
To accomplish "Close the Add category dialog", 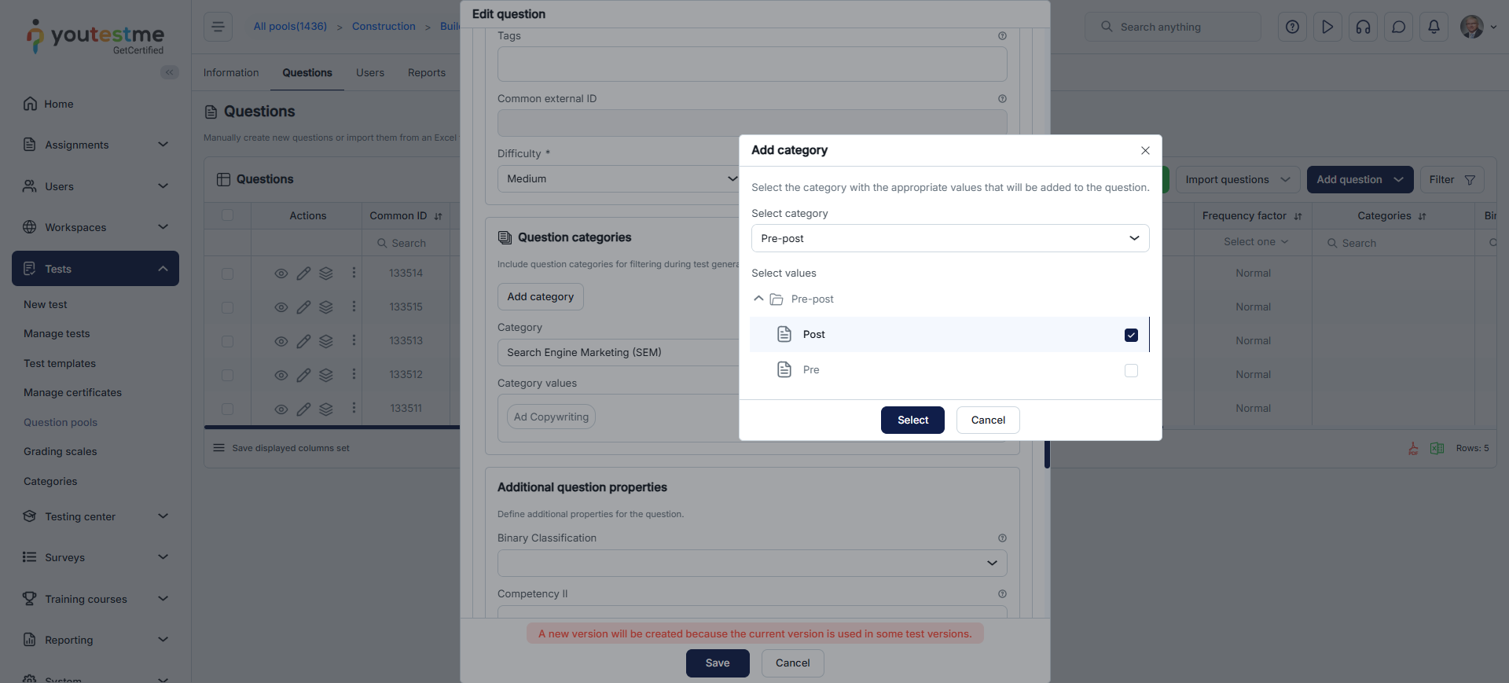I will click(1145, 151).
